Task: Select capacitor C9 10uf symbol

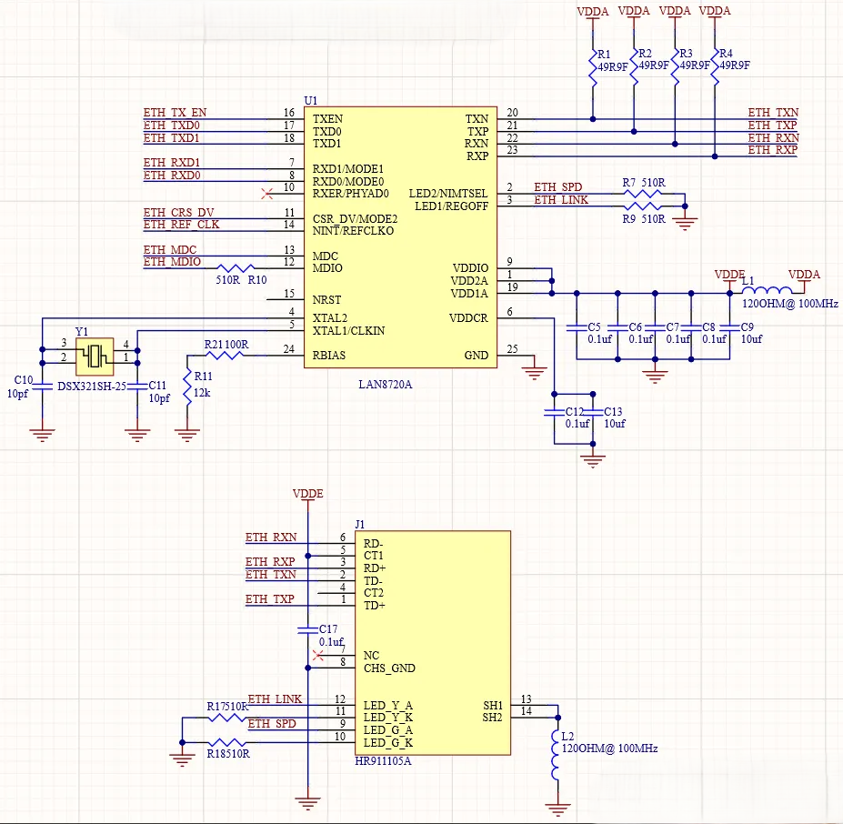Action: point(729,327)
